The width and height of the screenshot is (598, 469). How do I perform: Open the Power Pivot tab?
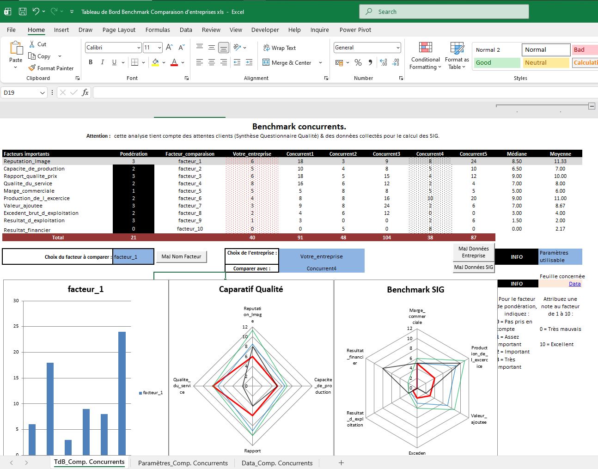point(355,30)
